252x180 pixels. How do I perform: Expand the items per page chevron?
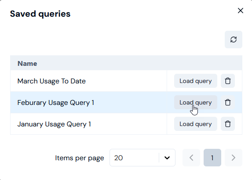[167, 158]
